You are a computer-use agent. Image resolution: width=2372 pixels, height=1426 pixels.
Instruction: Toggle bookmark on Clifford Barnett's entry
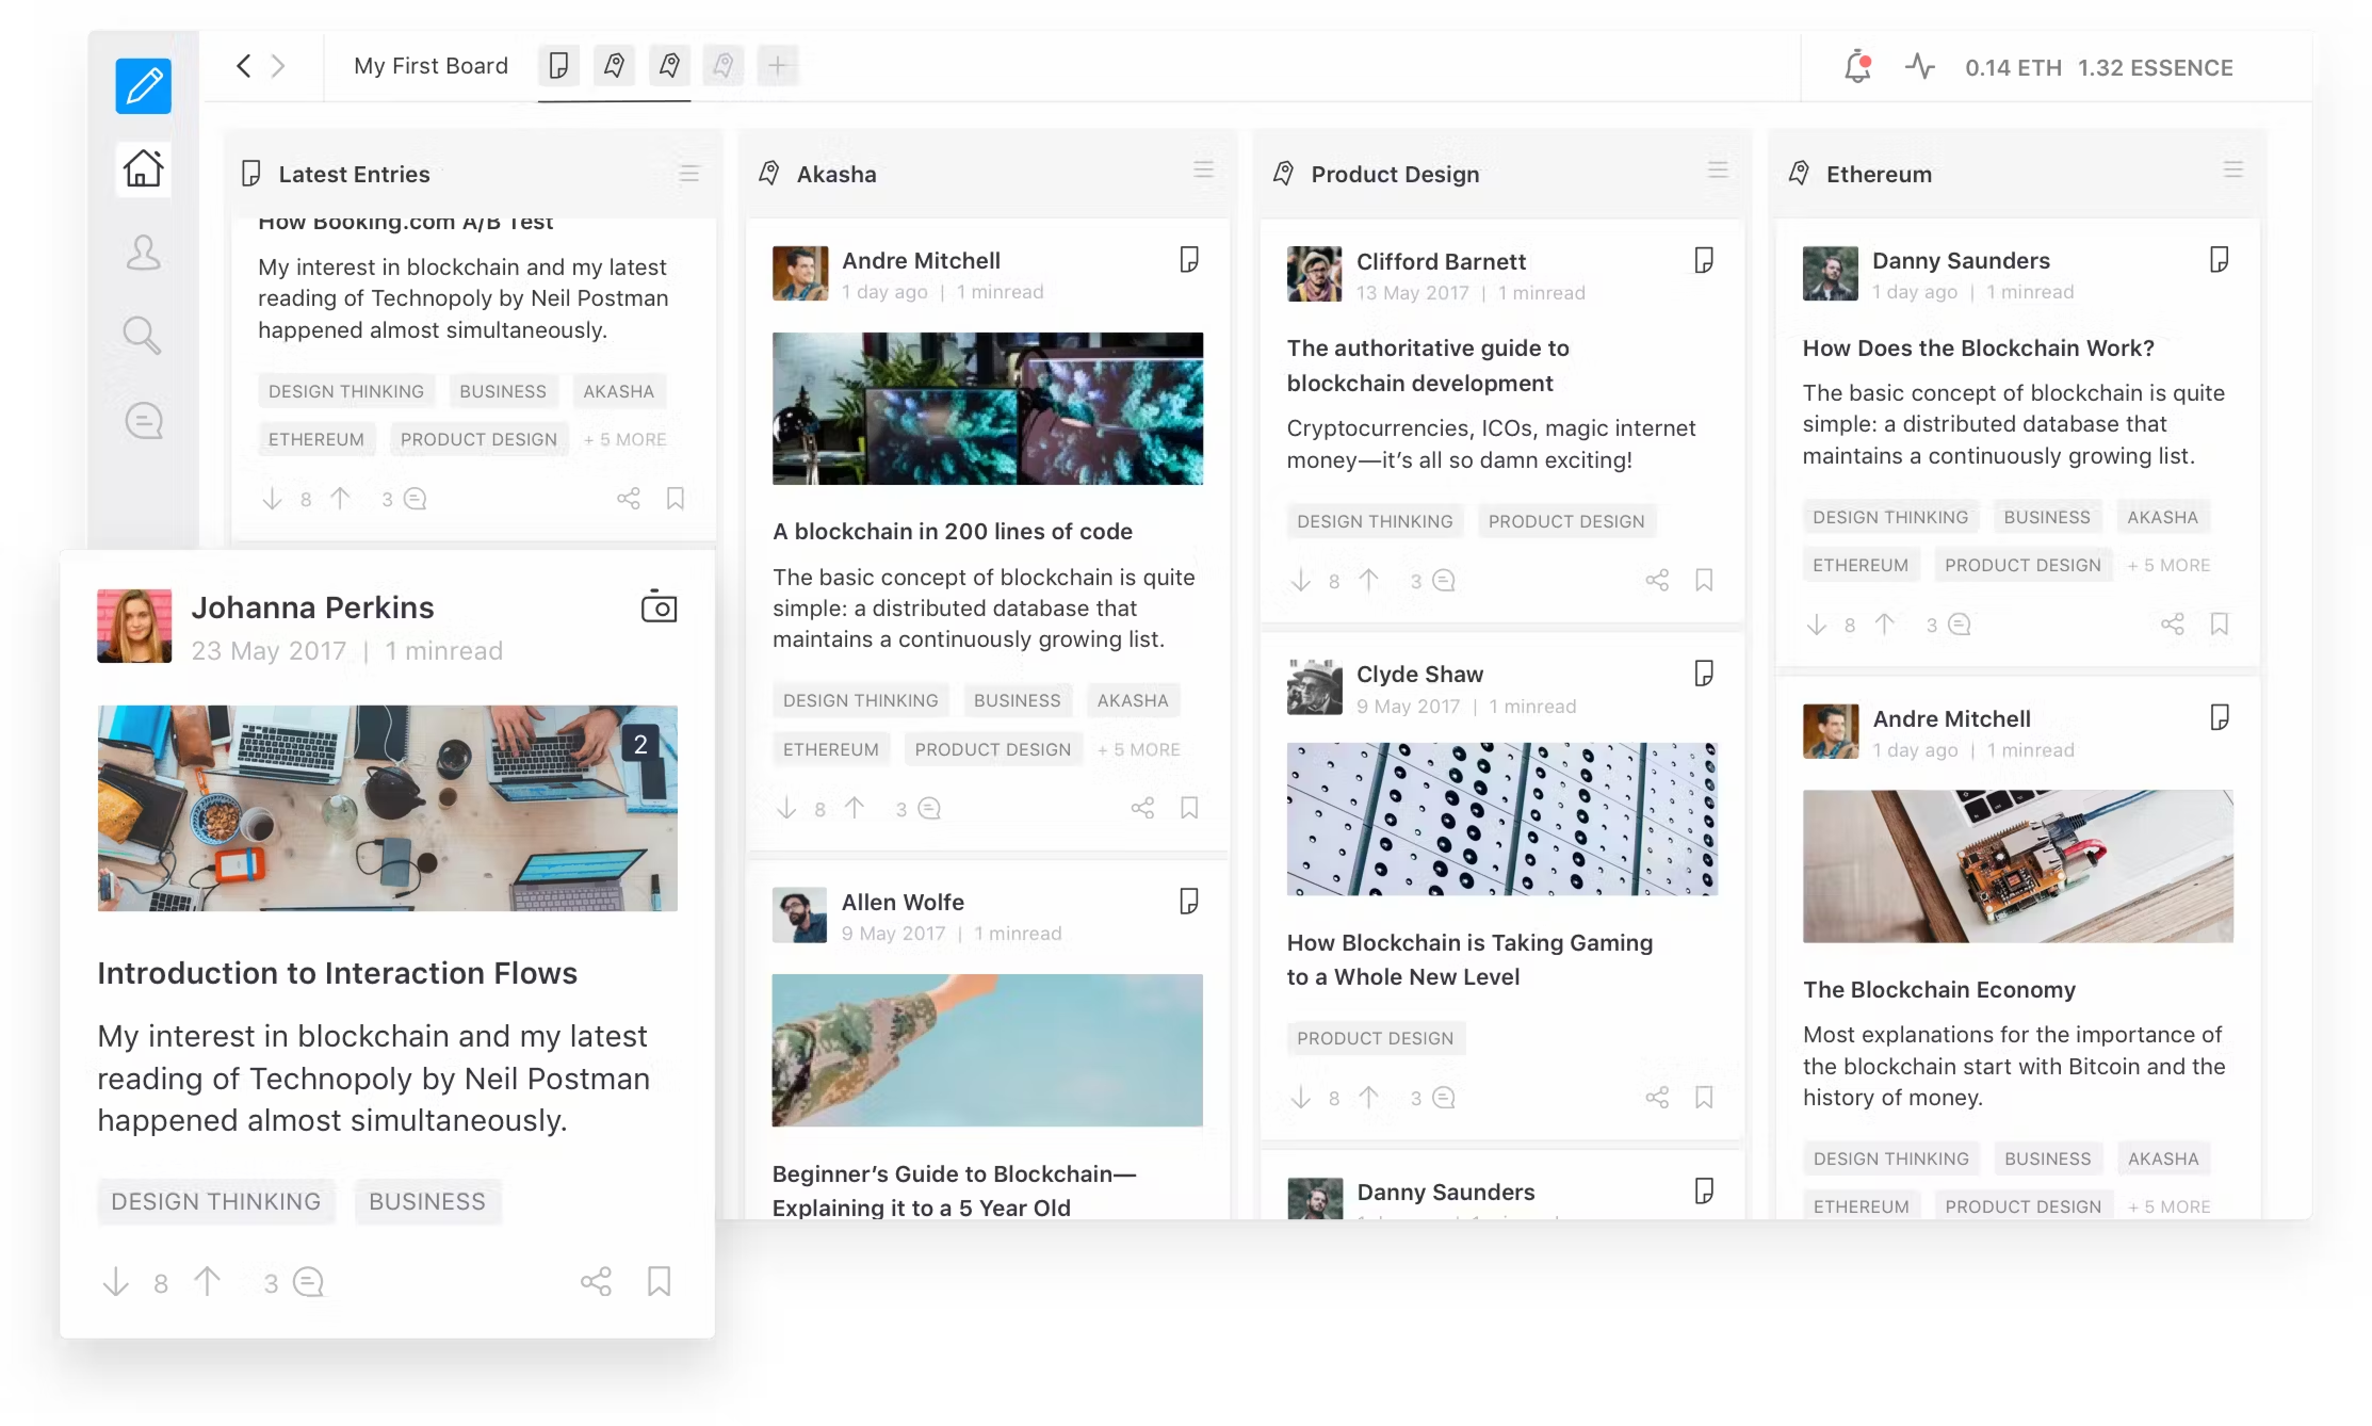(1703, 579)
